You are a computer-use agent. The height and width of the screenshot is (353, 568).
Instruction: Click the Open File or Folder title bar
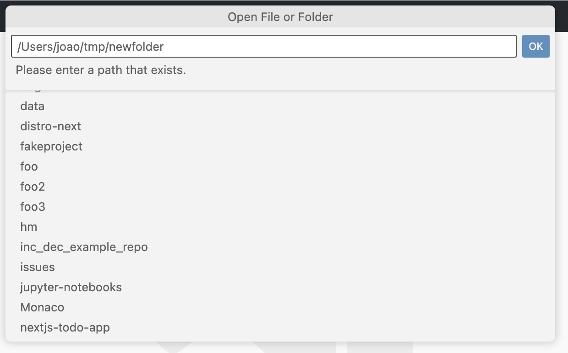tap(280, 17)
